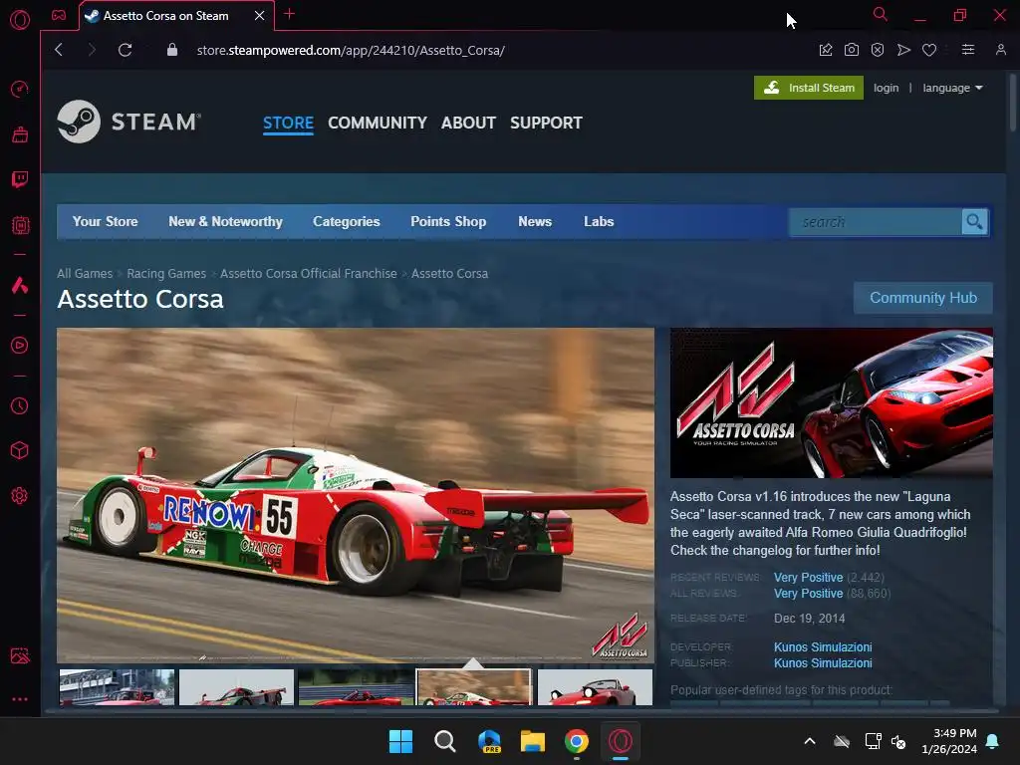This screenshot has height=765, width=1020.
Task: Open the Windows Start menu
Action: pos(400,741)
